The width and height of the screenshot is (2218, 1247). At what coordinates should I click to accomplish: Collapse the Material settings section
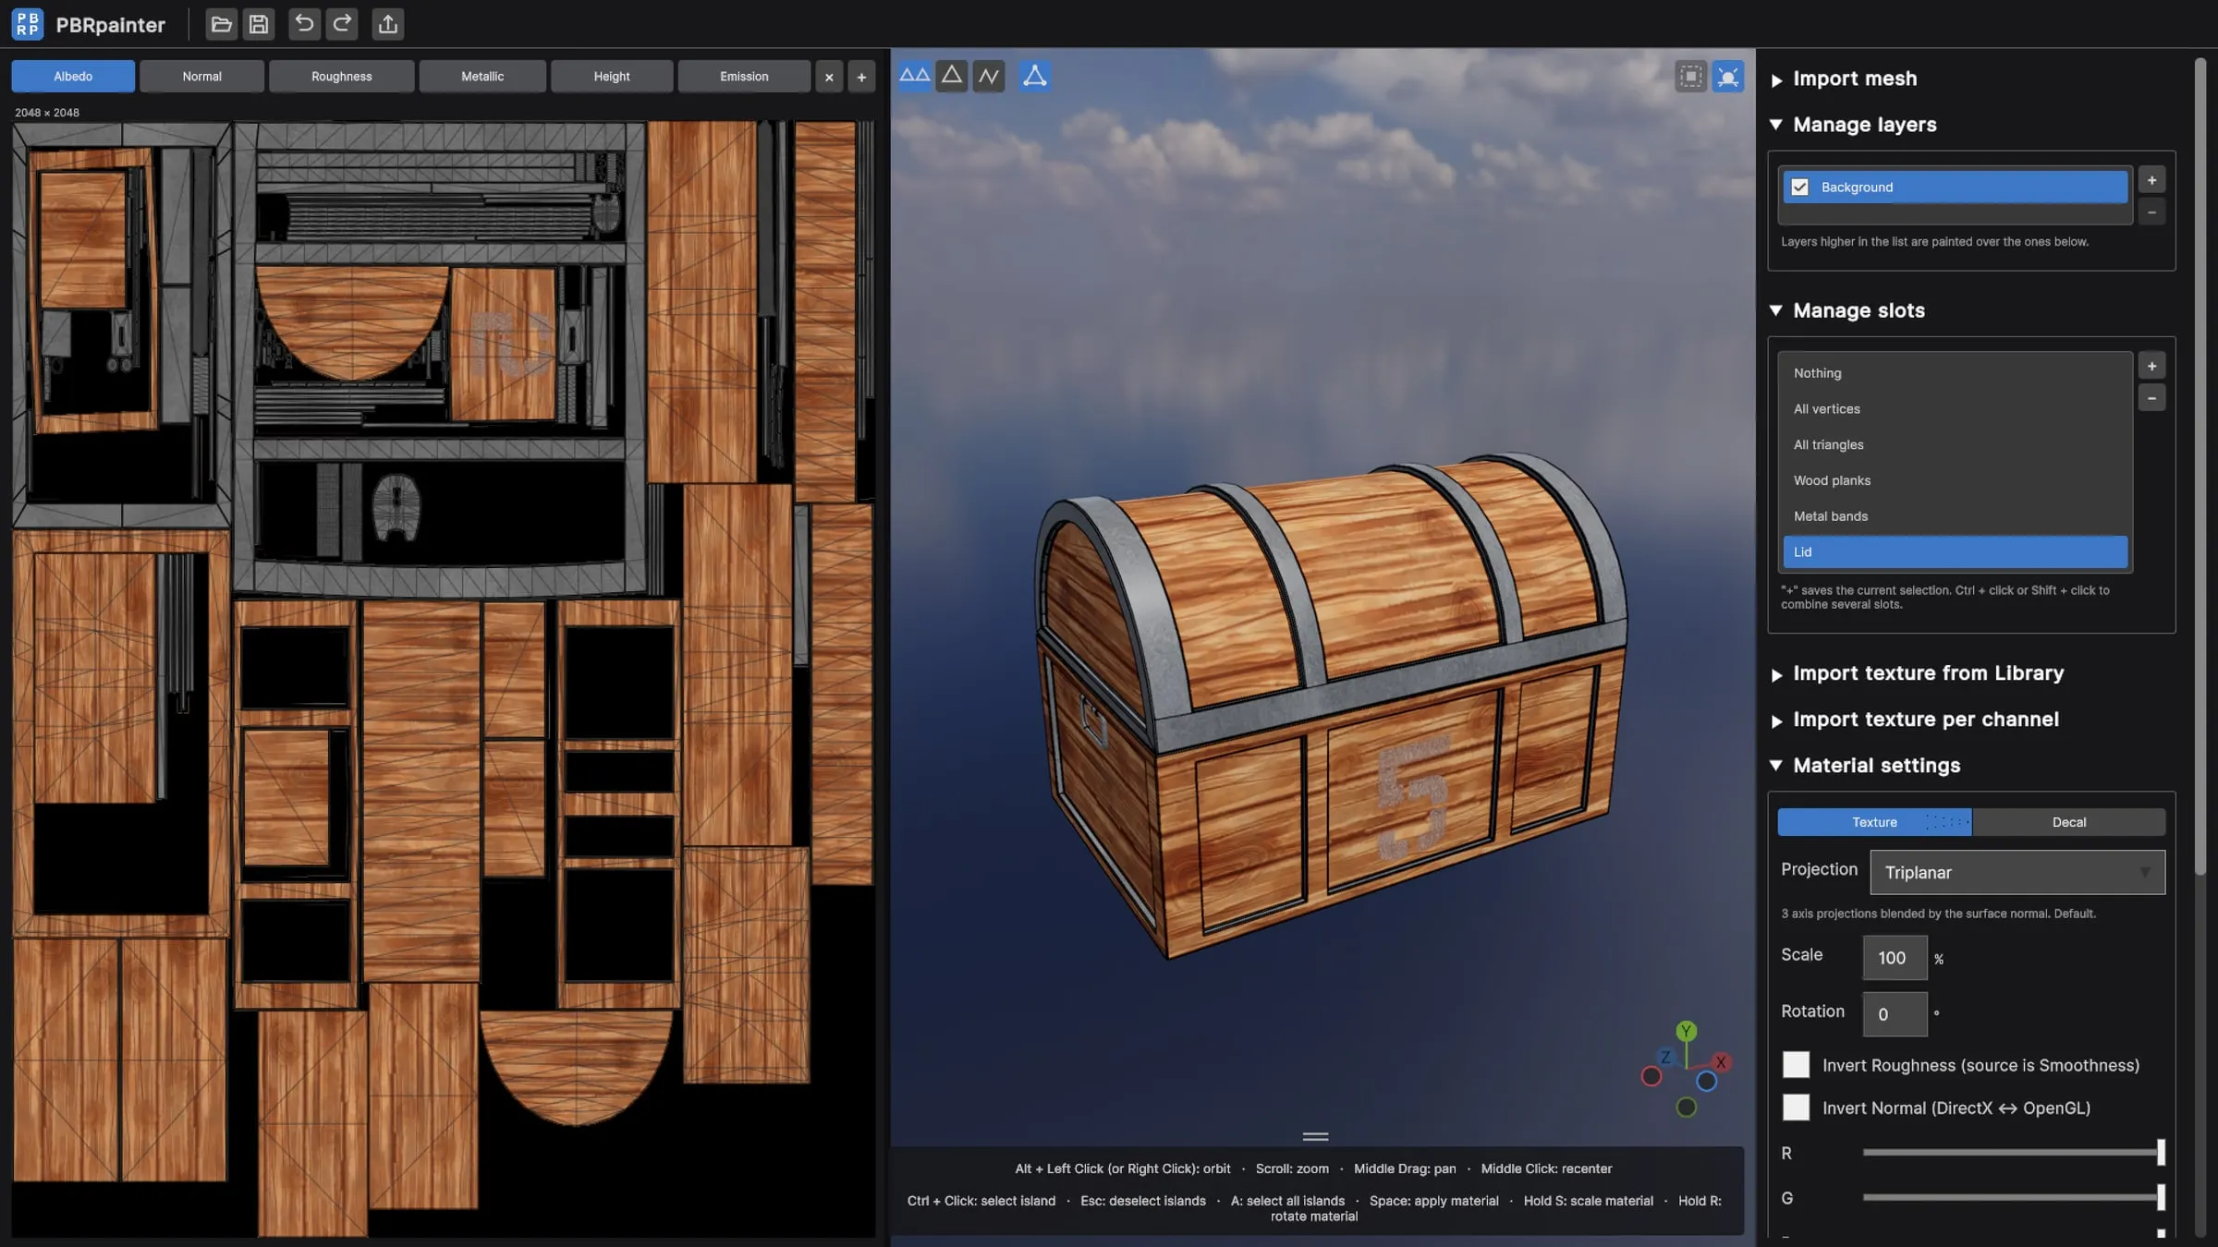[x=1865, y=766]
